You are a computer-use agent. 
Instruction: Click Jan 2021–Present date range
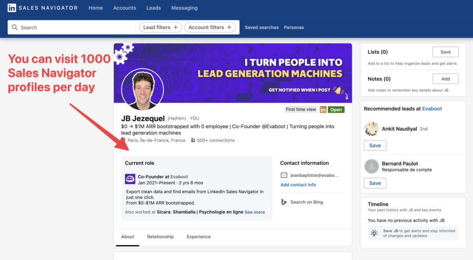point(157,183)
